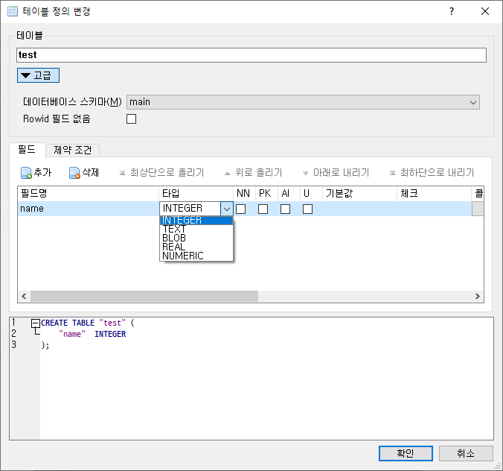The image size is (503, 471).
Task: Click the PK column header
Action: pyautogui.click(x=267, y=194)
